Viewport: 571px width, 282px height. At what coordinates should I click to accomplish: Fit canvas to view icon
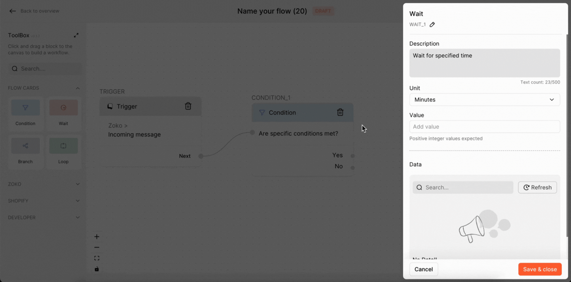(97, 258)
